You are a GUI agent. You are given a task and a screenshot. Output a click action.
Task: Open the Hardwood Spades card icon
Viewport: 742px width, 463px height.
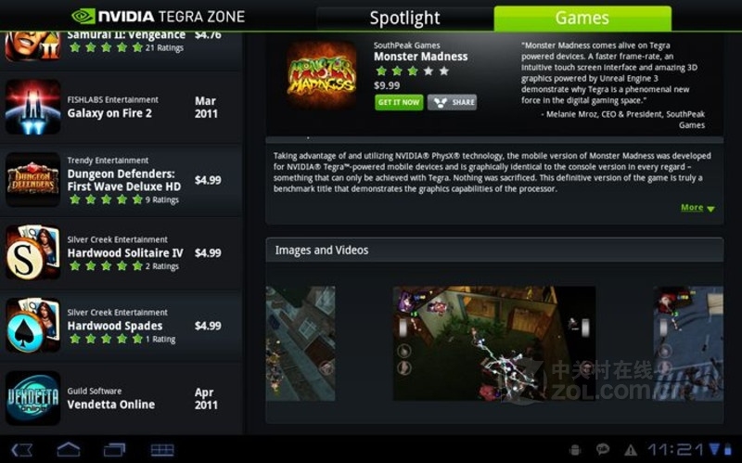point(32,326)
